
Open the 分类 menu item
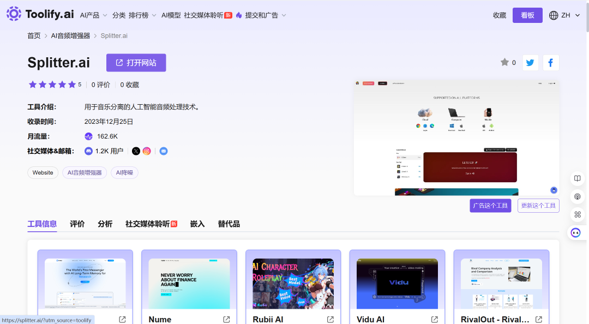click(x=119, y=15)
